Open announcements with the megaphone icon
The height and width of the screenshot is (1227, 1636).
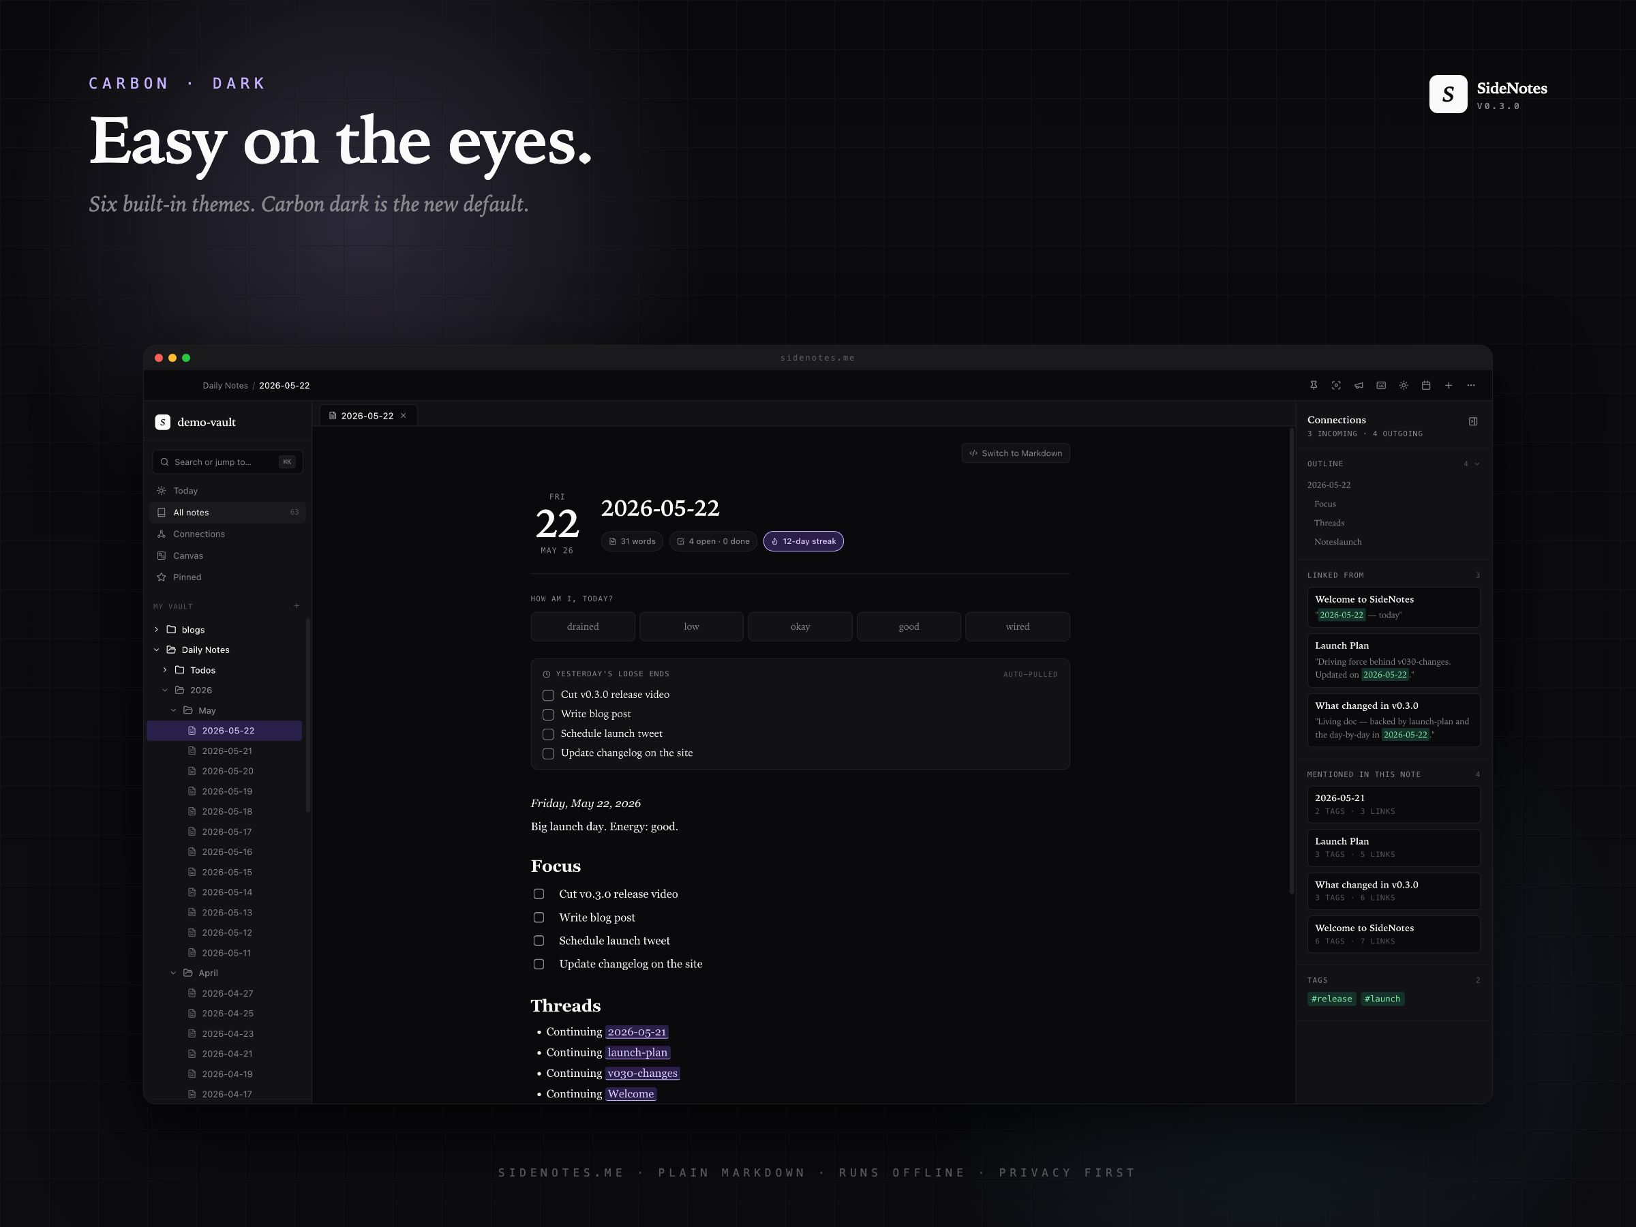point(1359,385)
